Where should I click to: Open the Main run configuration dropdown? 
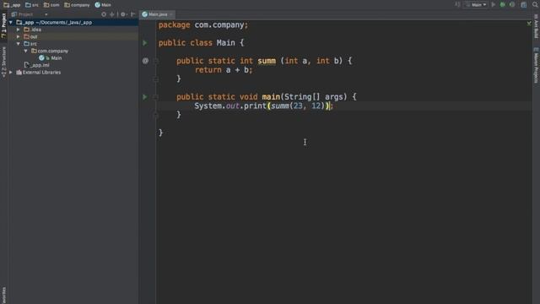pos(476,5)
